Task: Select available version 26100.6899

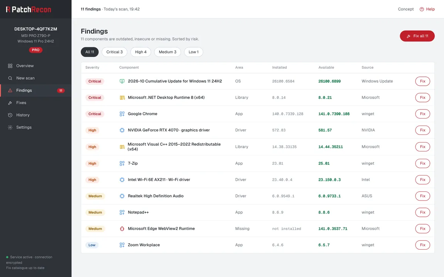Action: pyautogui.click(x=330, y=81)
